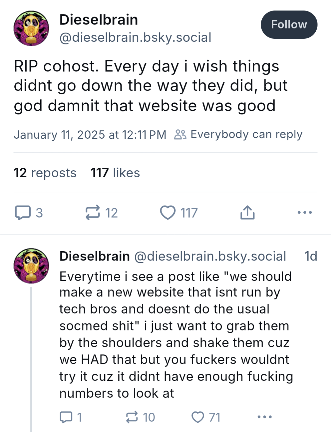Like the reply showing 71 likes

point(198,417)
